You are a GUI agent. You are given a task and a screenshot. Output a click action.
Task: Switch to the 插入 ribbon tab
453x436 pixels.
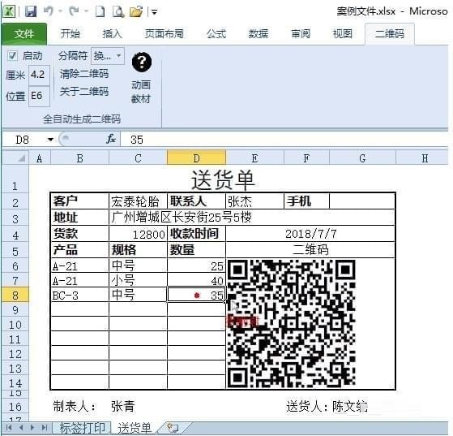(x=113, y=34)
